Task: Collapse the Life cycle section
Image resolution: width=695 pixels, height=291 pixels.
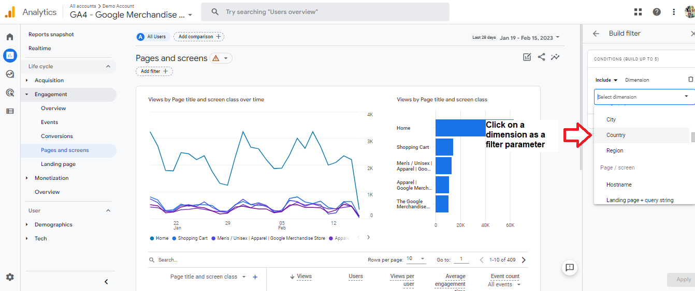Action: tap(108, 66)
